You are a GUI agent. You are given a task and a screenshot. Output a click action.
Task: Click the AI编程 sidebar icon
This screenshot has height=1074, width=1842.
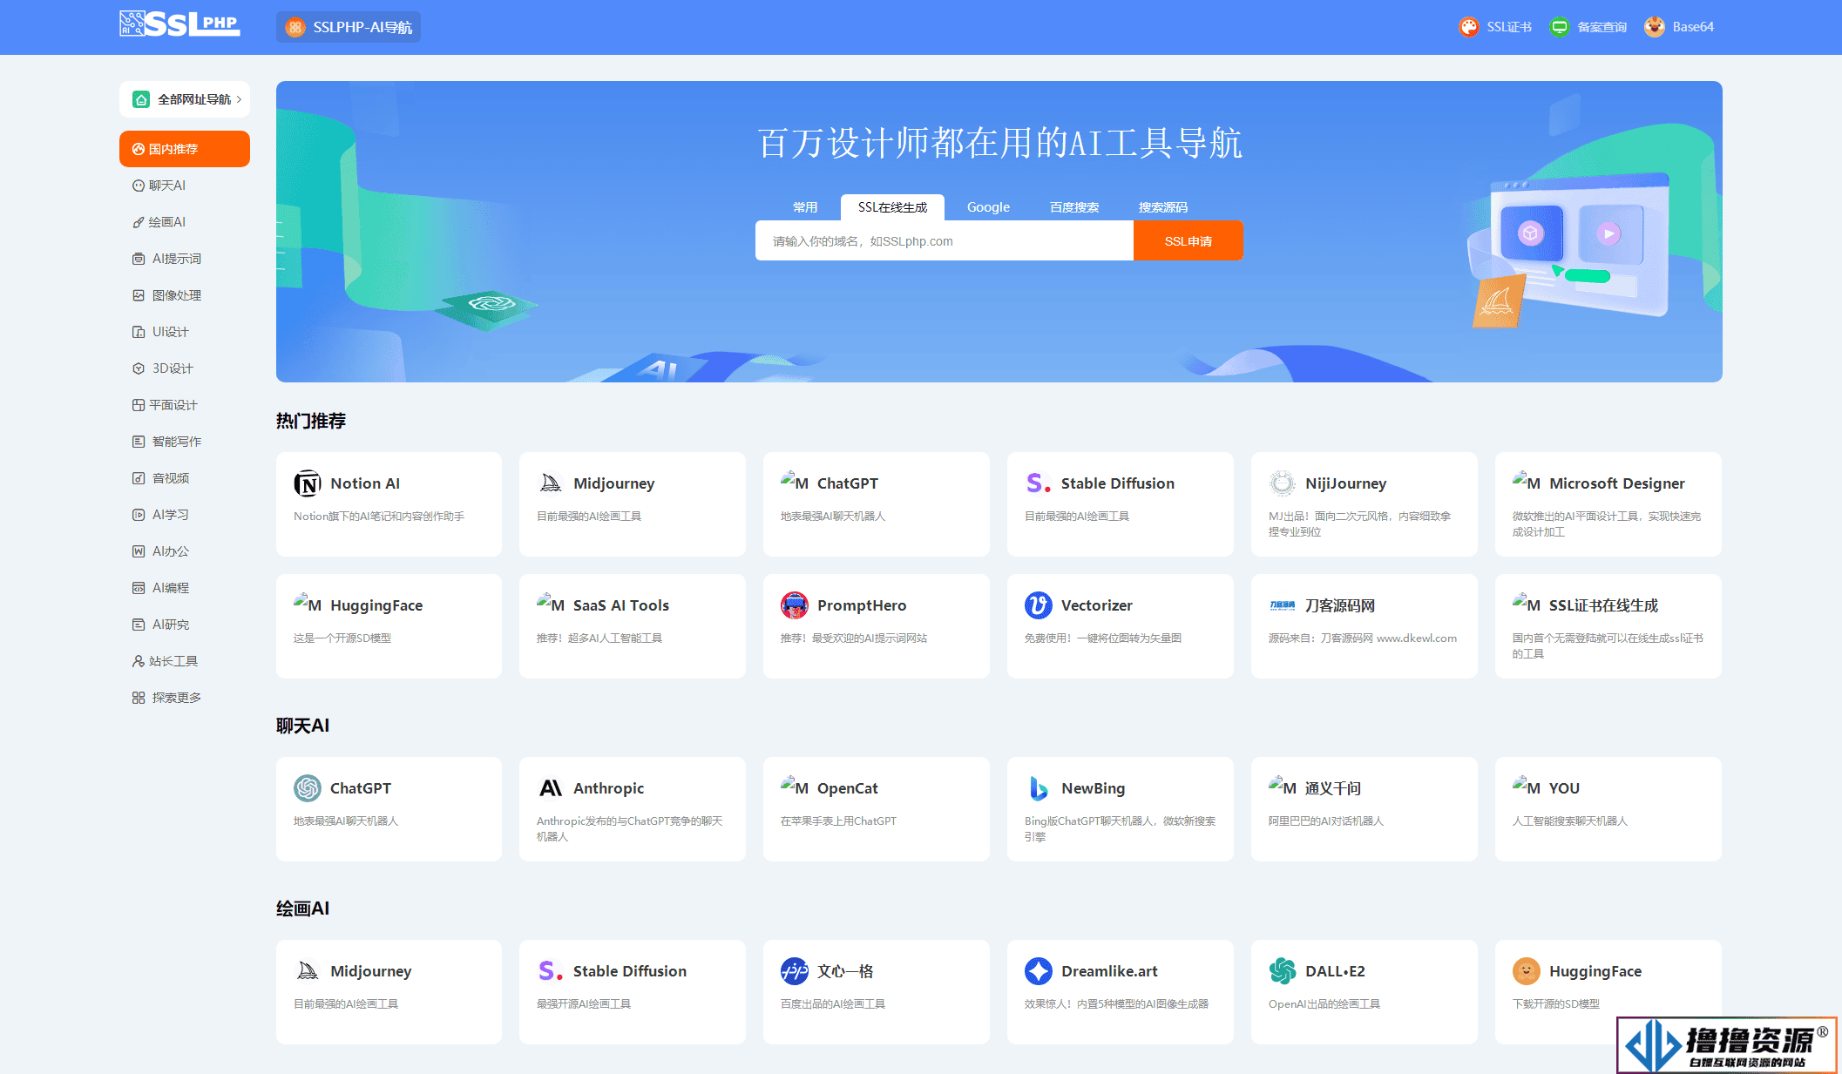[139, 588]
